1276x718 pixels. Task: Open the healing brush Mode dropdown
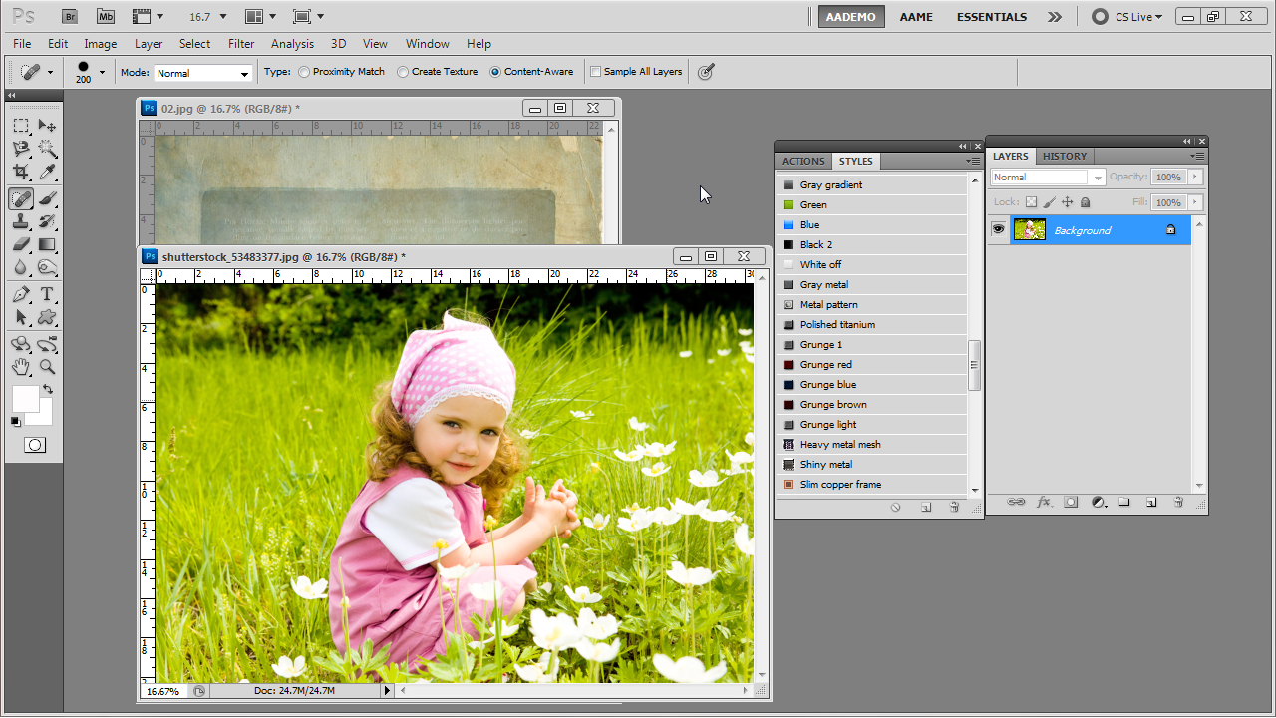[203, 73]
